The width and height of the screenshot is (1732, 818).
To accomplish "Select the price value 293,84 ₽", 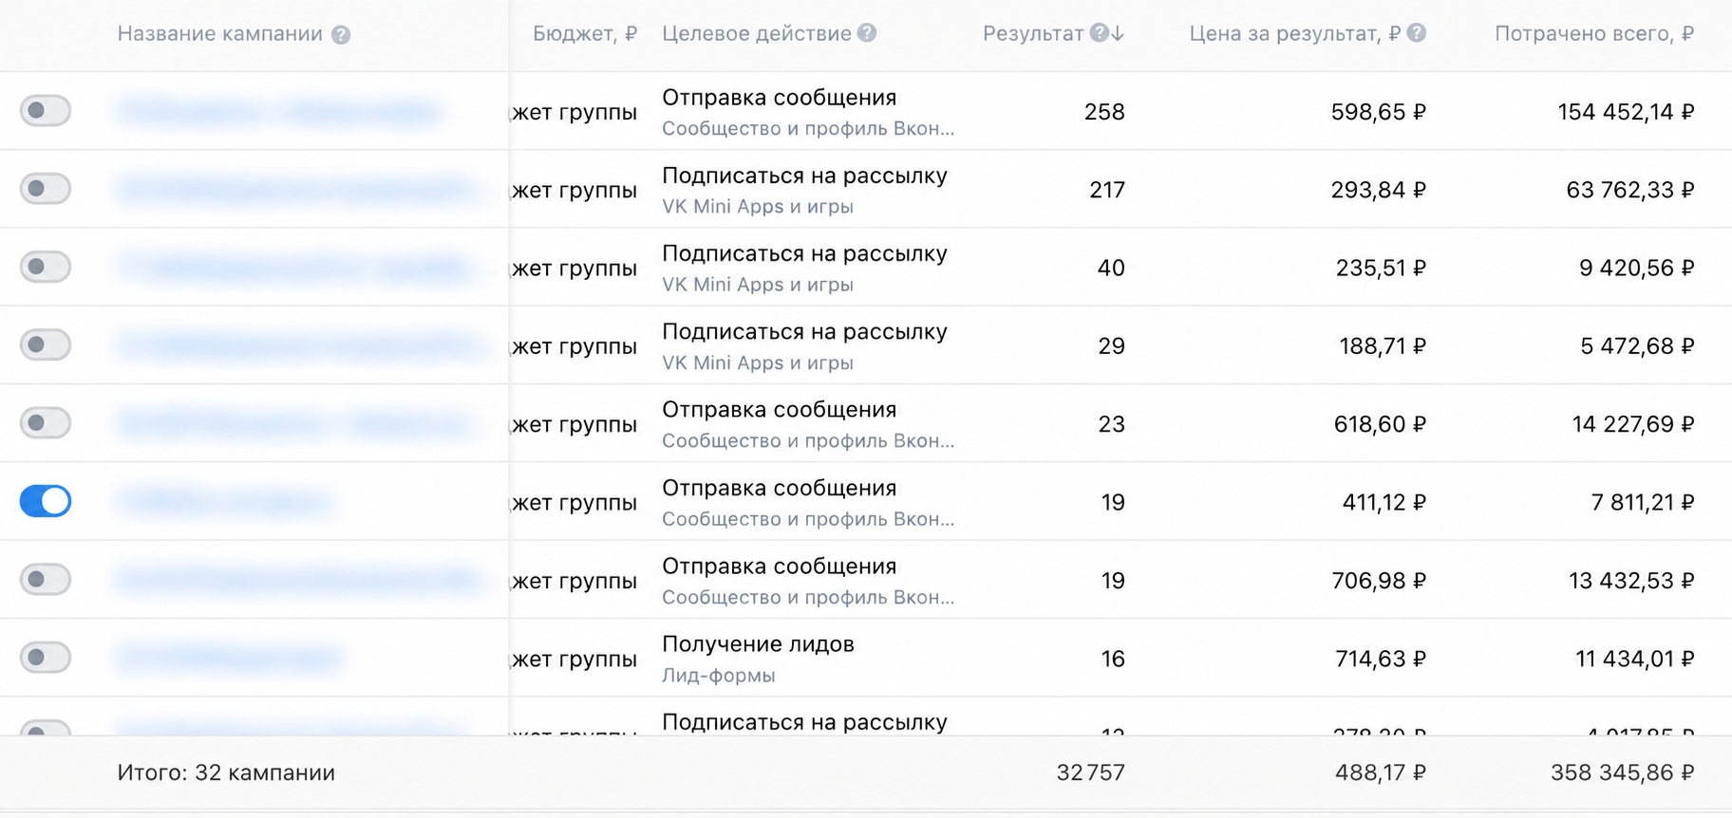I will [x=1379, y=190].
